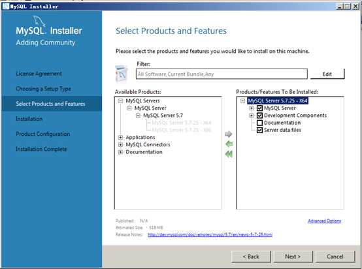This screenshot has width=362, height=269.
Task: Select the MySQL Server 5.7 label
Action: click(x=163, y=116)
